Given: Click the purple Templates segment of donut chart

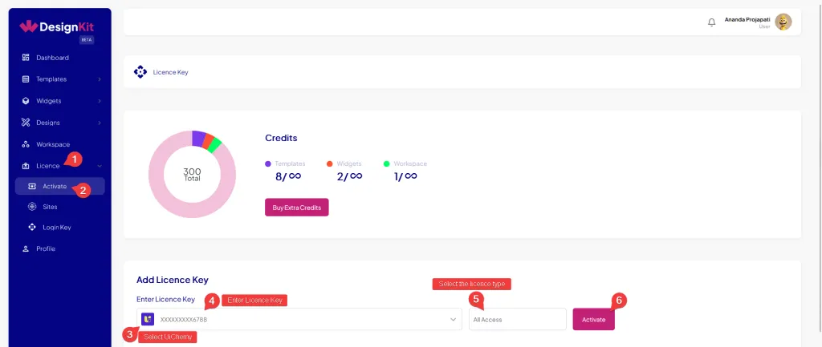Looking at the screenshot, I should click(x=198, y=139).
